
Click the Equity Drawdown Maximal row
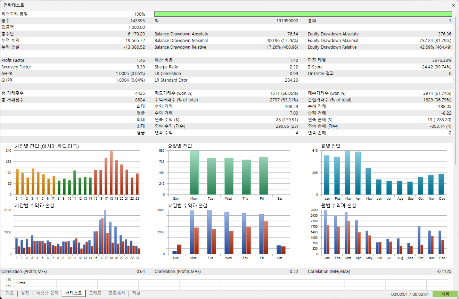coord(380,41)
